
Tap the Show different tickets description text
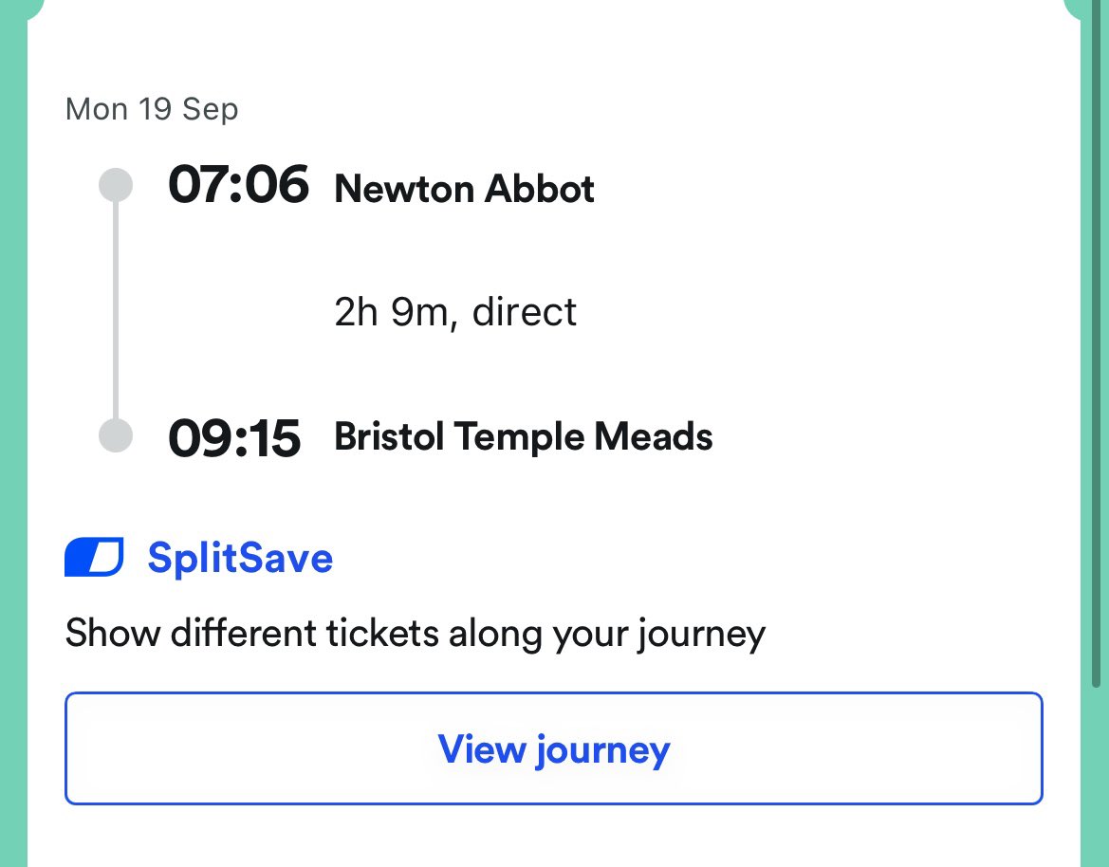pyautogui.click(x=415, y=633)
